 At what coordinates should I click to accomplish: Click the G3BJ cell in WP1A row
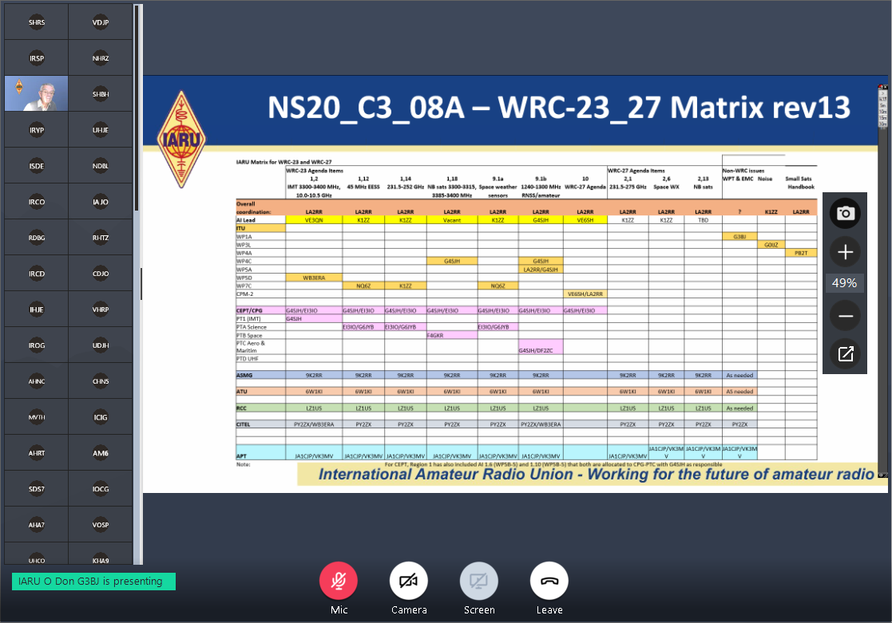click(739, 236)
